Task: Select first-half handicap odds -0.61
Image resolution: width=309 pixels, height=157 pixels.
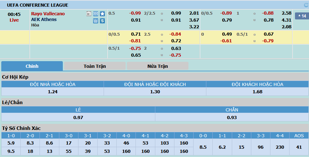Action: click(226, 41)
